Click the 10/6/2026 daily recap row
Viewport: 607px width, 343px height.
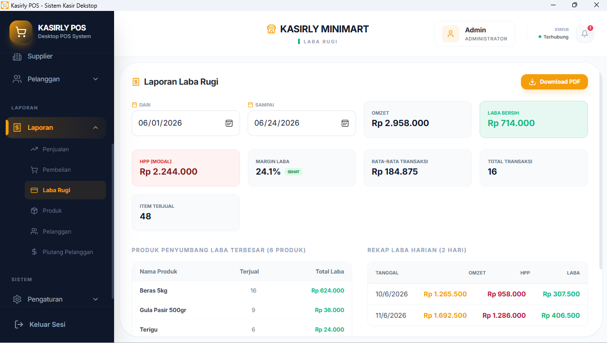tap(478, 294)
